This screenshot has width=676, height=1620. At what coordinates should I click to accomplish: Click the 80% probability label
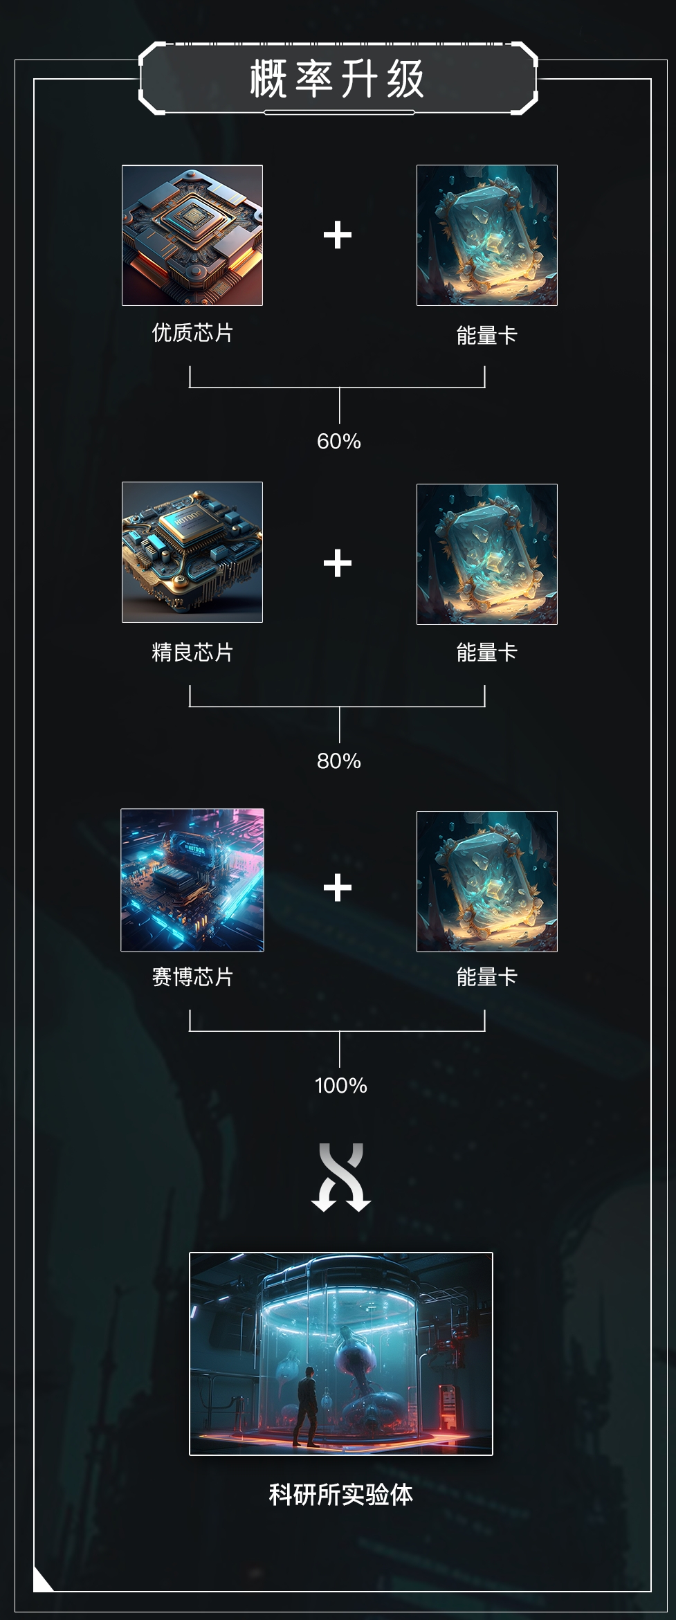point(339,761)
